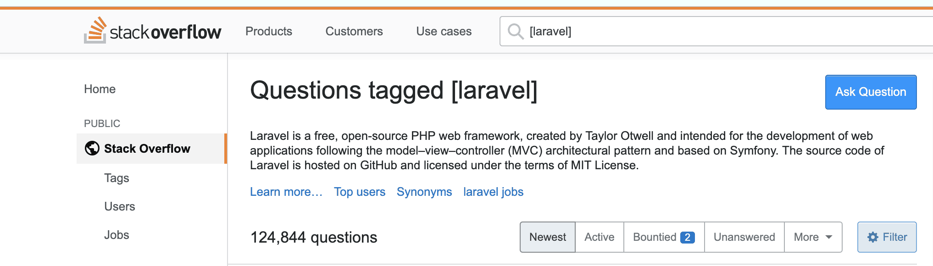933x266 pixels.
Task: Open the Filter options
Action: tap(886, 237)
